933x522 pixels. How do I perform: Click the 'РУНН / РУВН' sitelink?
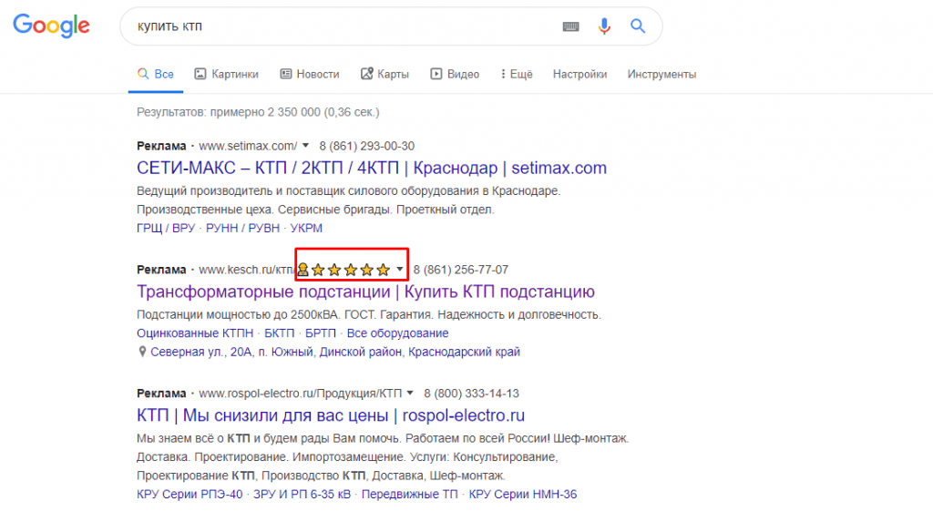point(242,228)
